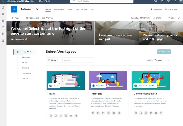Switch to the Documents tab
Screen dimensions: 183x126
pyautogui.click(x=59, y=9)
